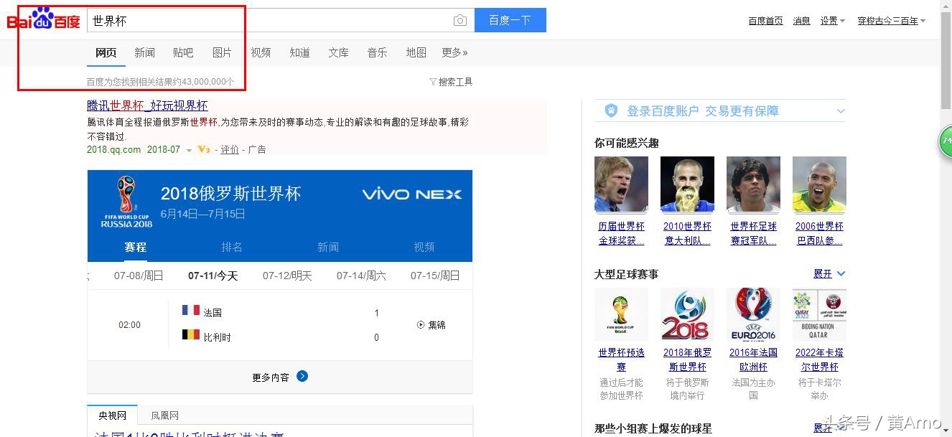Open the 2016年法国欧洲杯 thumbnail
This screenshot has width=952, height=437.
[x=753, y=315]
